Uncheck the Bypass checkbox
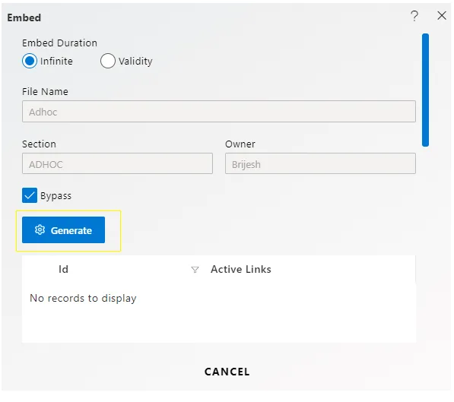Screen dimensions: 454x402 [x=30, y=195]
